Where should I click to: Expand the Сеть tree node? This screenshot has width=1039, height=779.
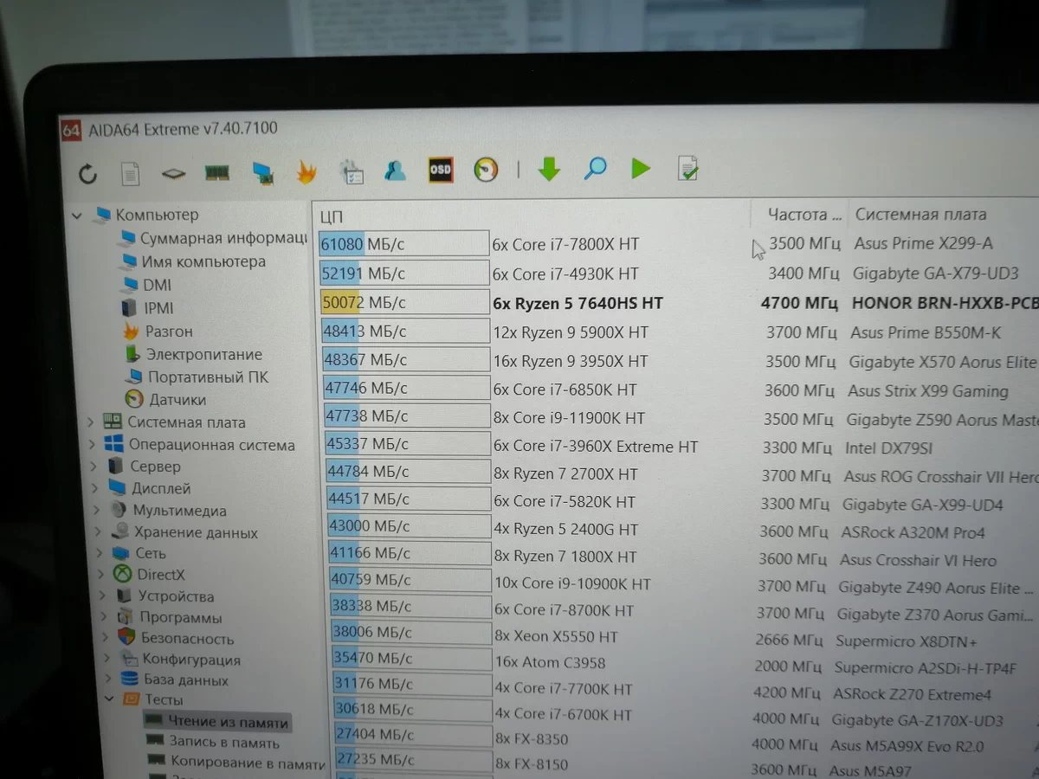coord(98,553)
